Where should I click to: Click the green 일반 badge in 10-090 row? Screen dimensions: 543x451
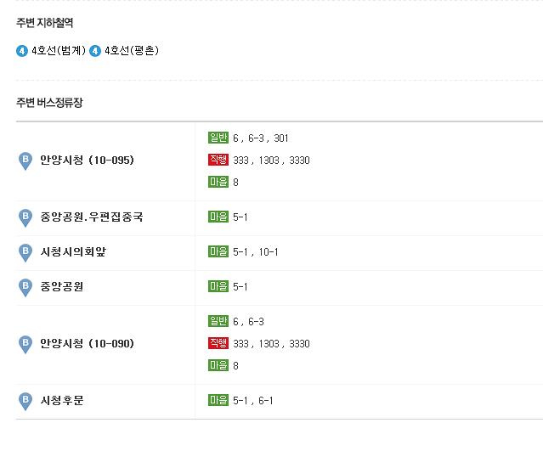(218, 321)
